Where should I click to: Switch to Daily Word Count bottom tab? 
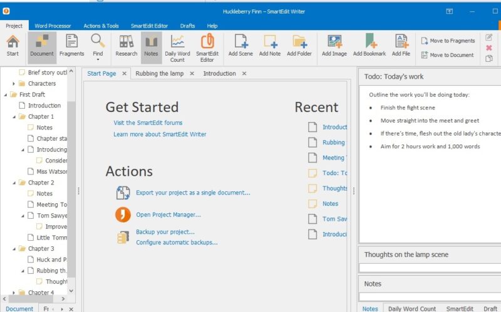(x=412, y=308)
